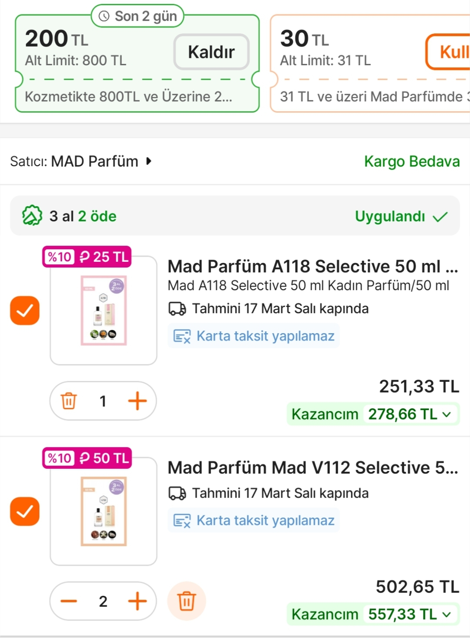Open Mad Parfüm A118 Selective product title
470x638 pixels.
[312, 266]
